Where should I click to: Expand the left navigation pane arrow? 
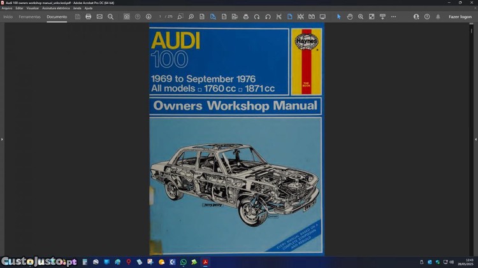[x=2, y=139]
